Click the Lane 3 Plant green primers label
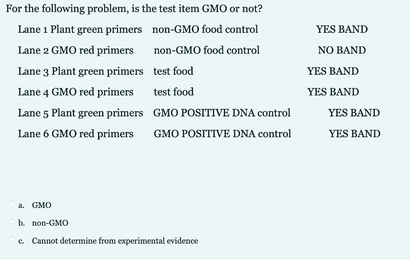Viewport: 410px width, 260px height. (x=80, y=71)
